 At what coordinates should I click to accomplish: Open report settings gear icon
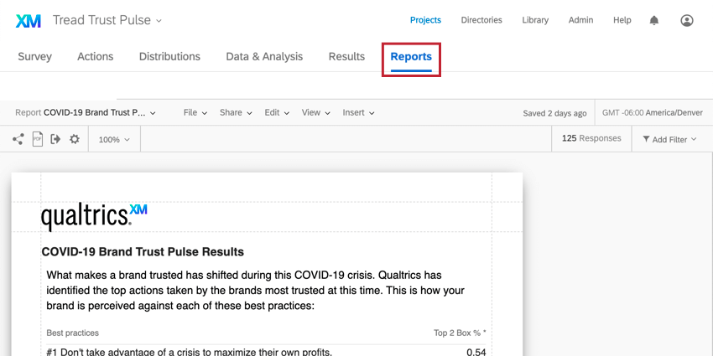[75, 139]
